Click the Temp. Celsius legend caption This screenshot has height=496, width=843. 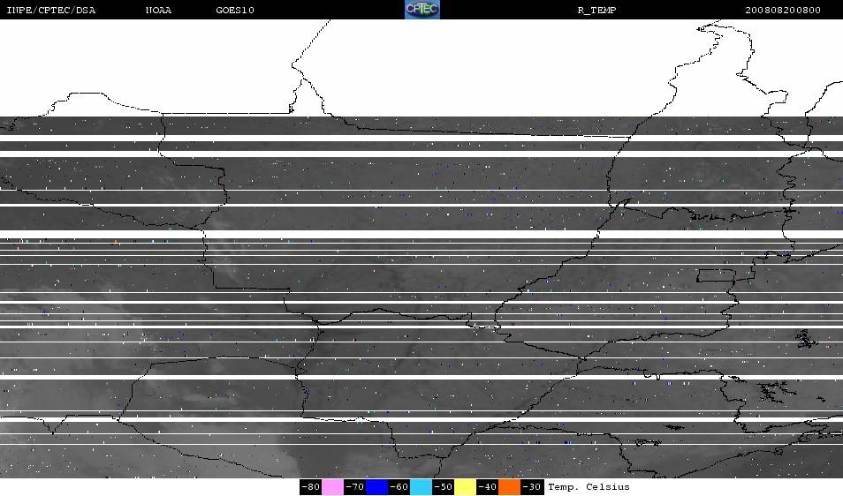[x=589, y=487]
